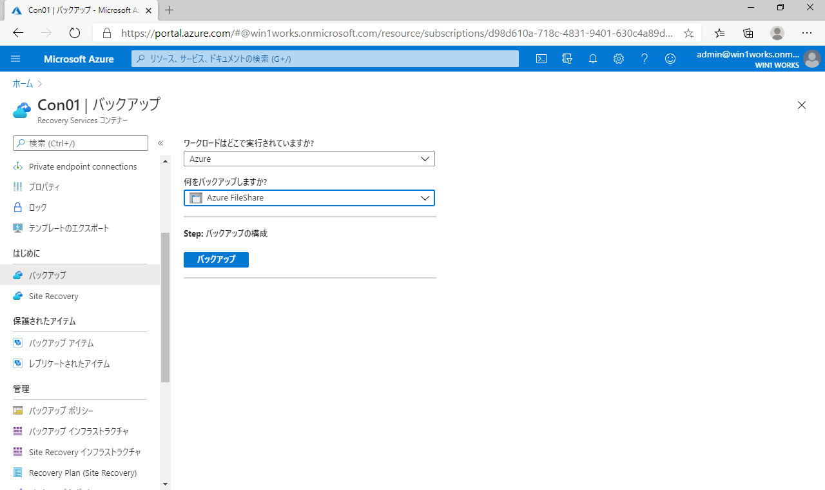
Task: Click the browser address bar URL
Action: point(398,33)
